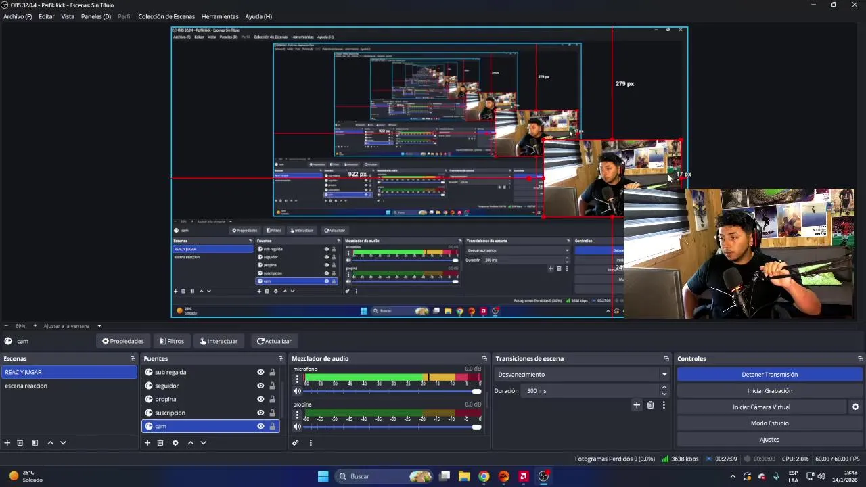Mute the propina audio channel
866x487 pixels.
click(297, 427)
